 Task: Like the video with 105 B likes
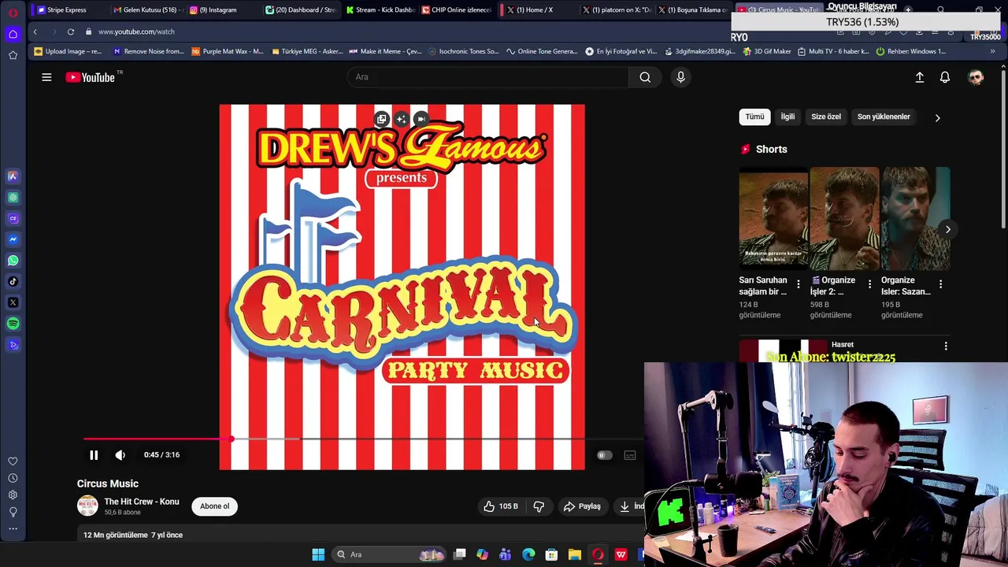pyautogui.click(x=501, y=506)
